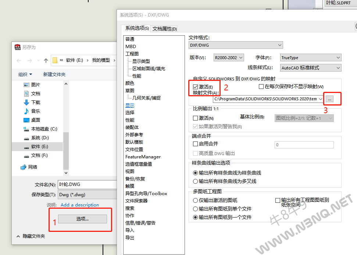Click the 文件名 input field
The image size is (357, 255).
click(x=88, y=184)
